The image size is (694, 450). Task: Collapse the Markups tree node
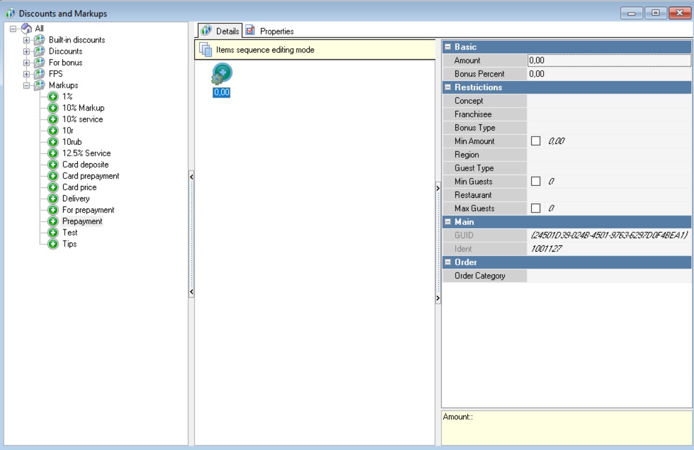26,86
